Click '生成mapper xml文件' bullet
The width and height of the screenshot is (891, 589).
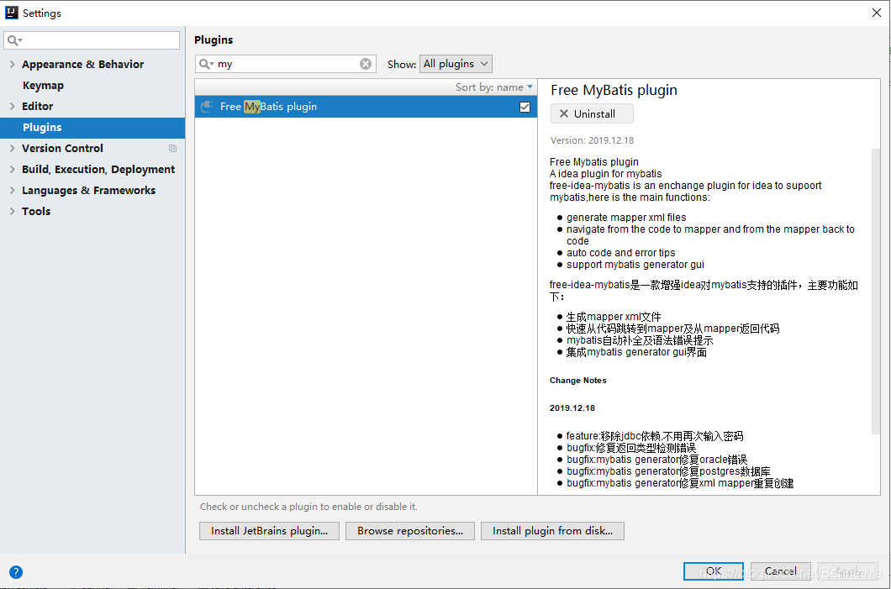pos(614,317)
